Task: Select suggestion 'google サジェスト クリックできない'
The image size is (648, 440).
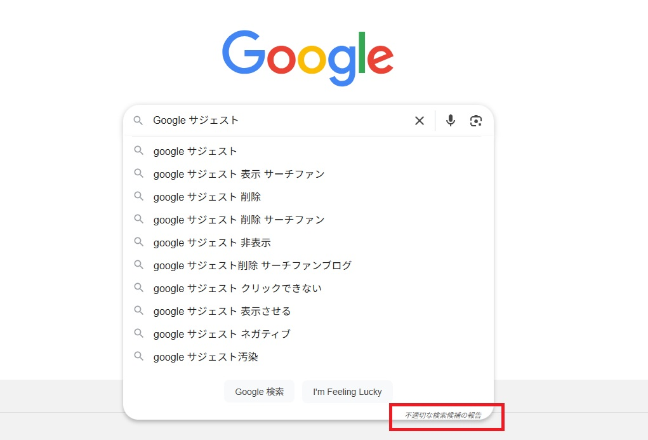Action: (237, 288)
